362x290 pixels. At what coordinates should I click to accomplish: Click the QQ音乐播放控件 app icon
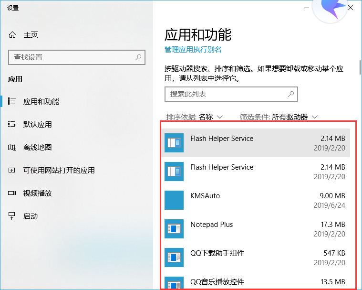point(174,283)
